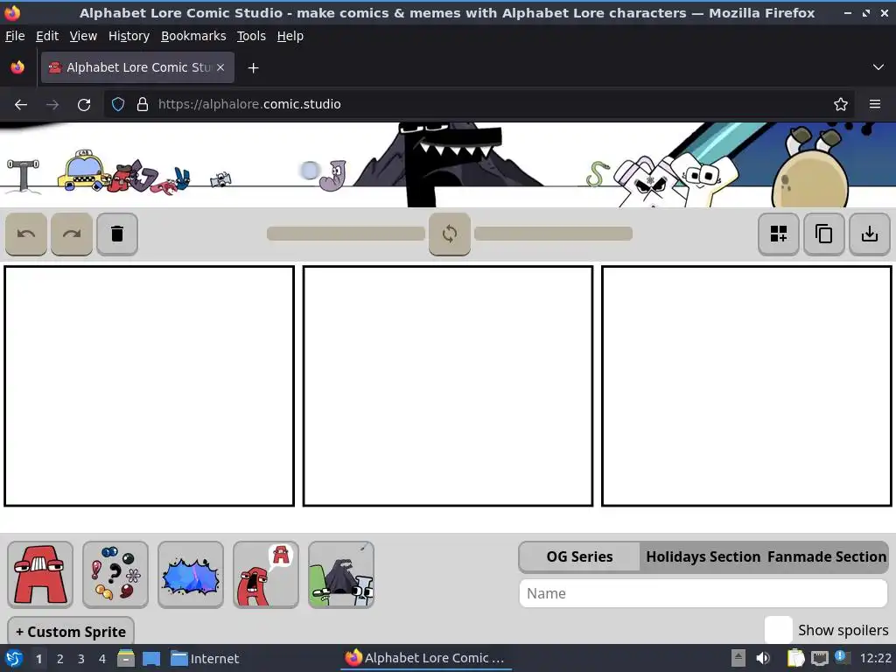Open the red letter A characters category
The image size is (896, 672).
tap(40, 574)
